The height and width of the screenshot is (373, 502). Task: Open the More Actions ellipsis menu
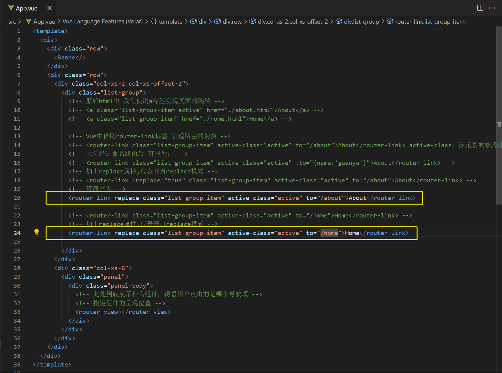pos(492,8)
